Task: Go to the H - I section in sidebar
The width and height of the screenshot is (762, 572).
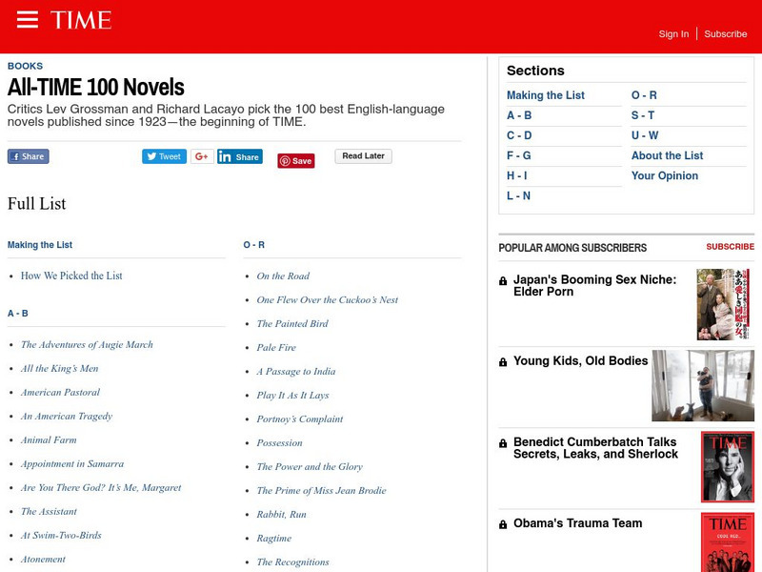Action: pos(517,175)
